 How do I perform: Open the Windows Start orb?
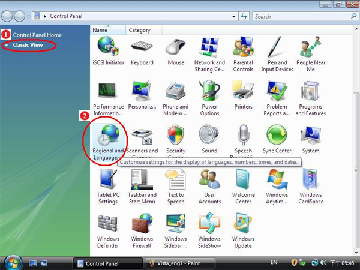[x=13, y=263]
